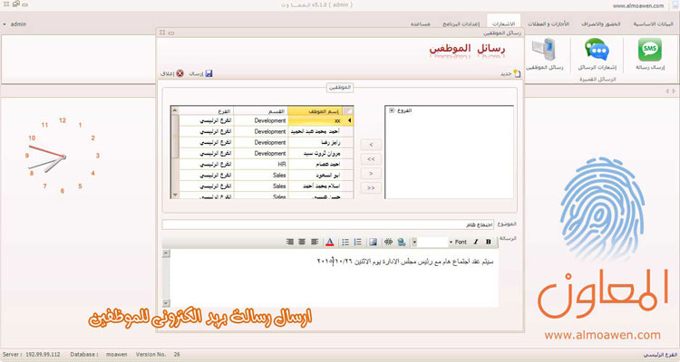Click the select-all corner cell of employee grid
This screenshot has height=362, width=680.
(348, 111)
